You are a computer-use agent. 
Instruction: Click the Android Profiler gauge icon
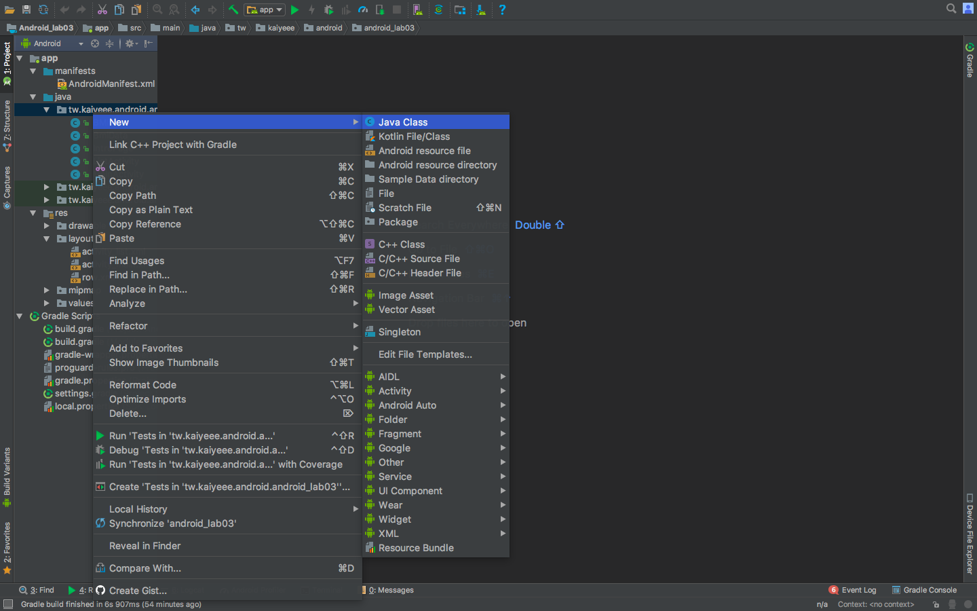[x=363, y=10]
